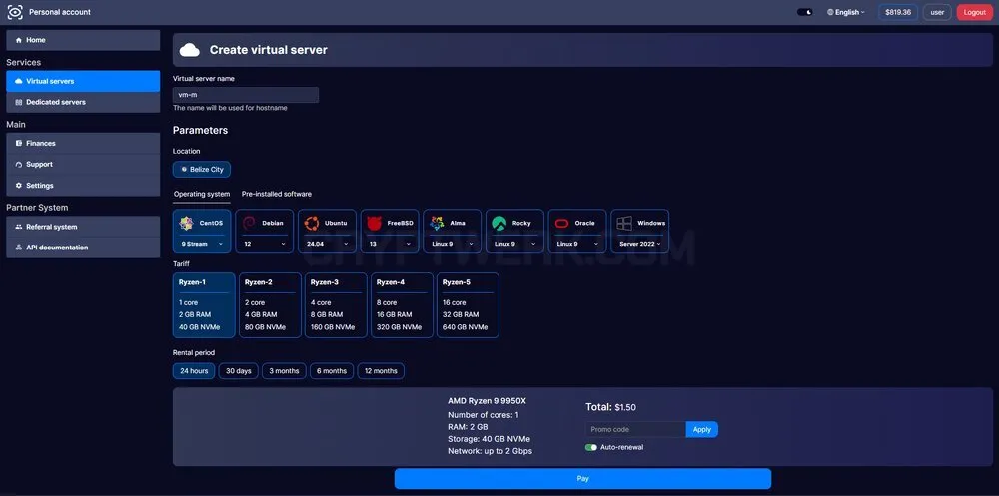The width and height of the screenshot is (999, 496).
Task: Open Dedicated servers in the sidebar
Action: [x=83, y=102]
